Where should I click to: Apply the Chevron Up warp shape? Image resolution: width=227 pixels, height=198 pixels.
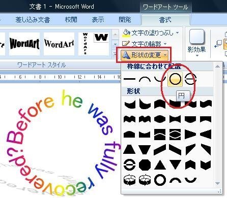(x=190, y=164)
